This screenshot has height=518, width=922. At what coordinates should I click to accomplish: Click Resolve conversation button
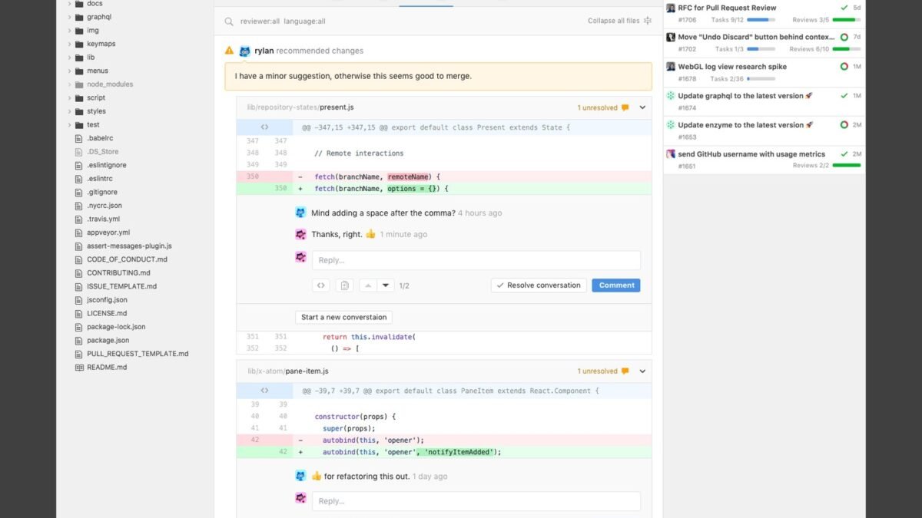tap(539, 285)
